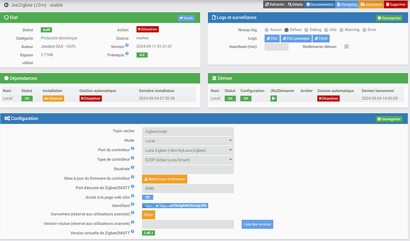Show help for the Version field

click(127, 45)
